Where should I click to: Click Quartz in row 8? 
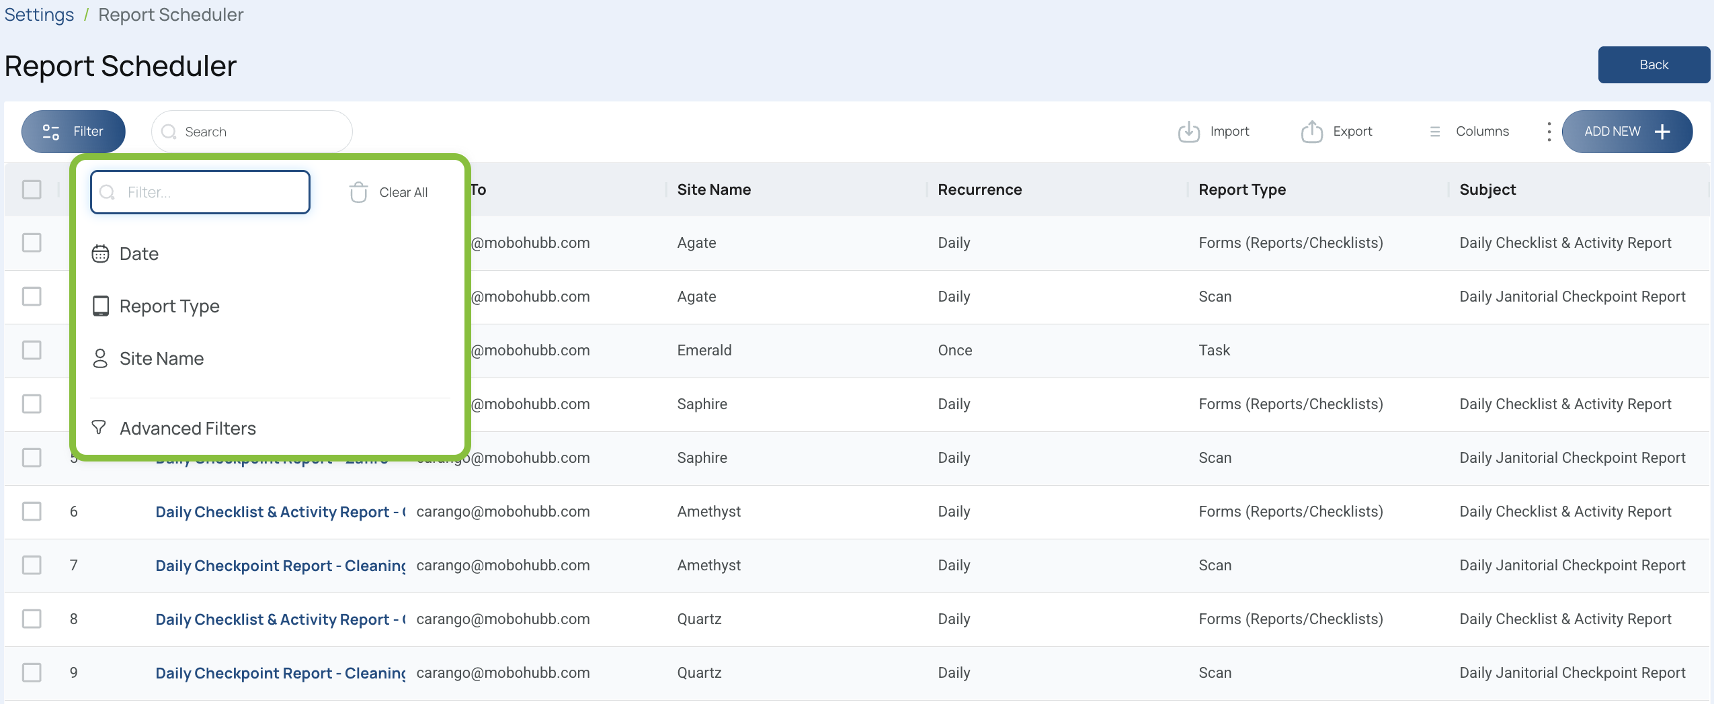tap(699, 619)
